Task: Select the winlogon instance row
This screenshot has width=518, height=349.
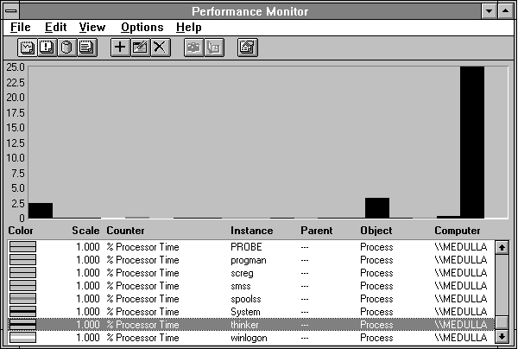Action: coord(251,338)
